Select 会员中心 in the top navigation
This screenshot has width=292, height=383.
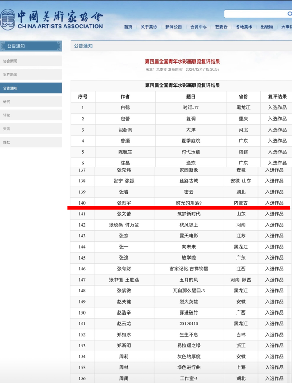[x=198, y=27]
